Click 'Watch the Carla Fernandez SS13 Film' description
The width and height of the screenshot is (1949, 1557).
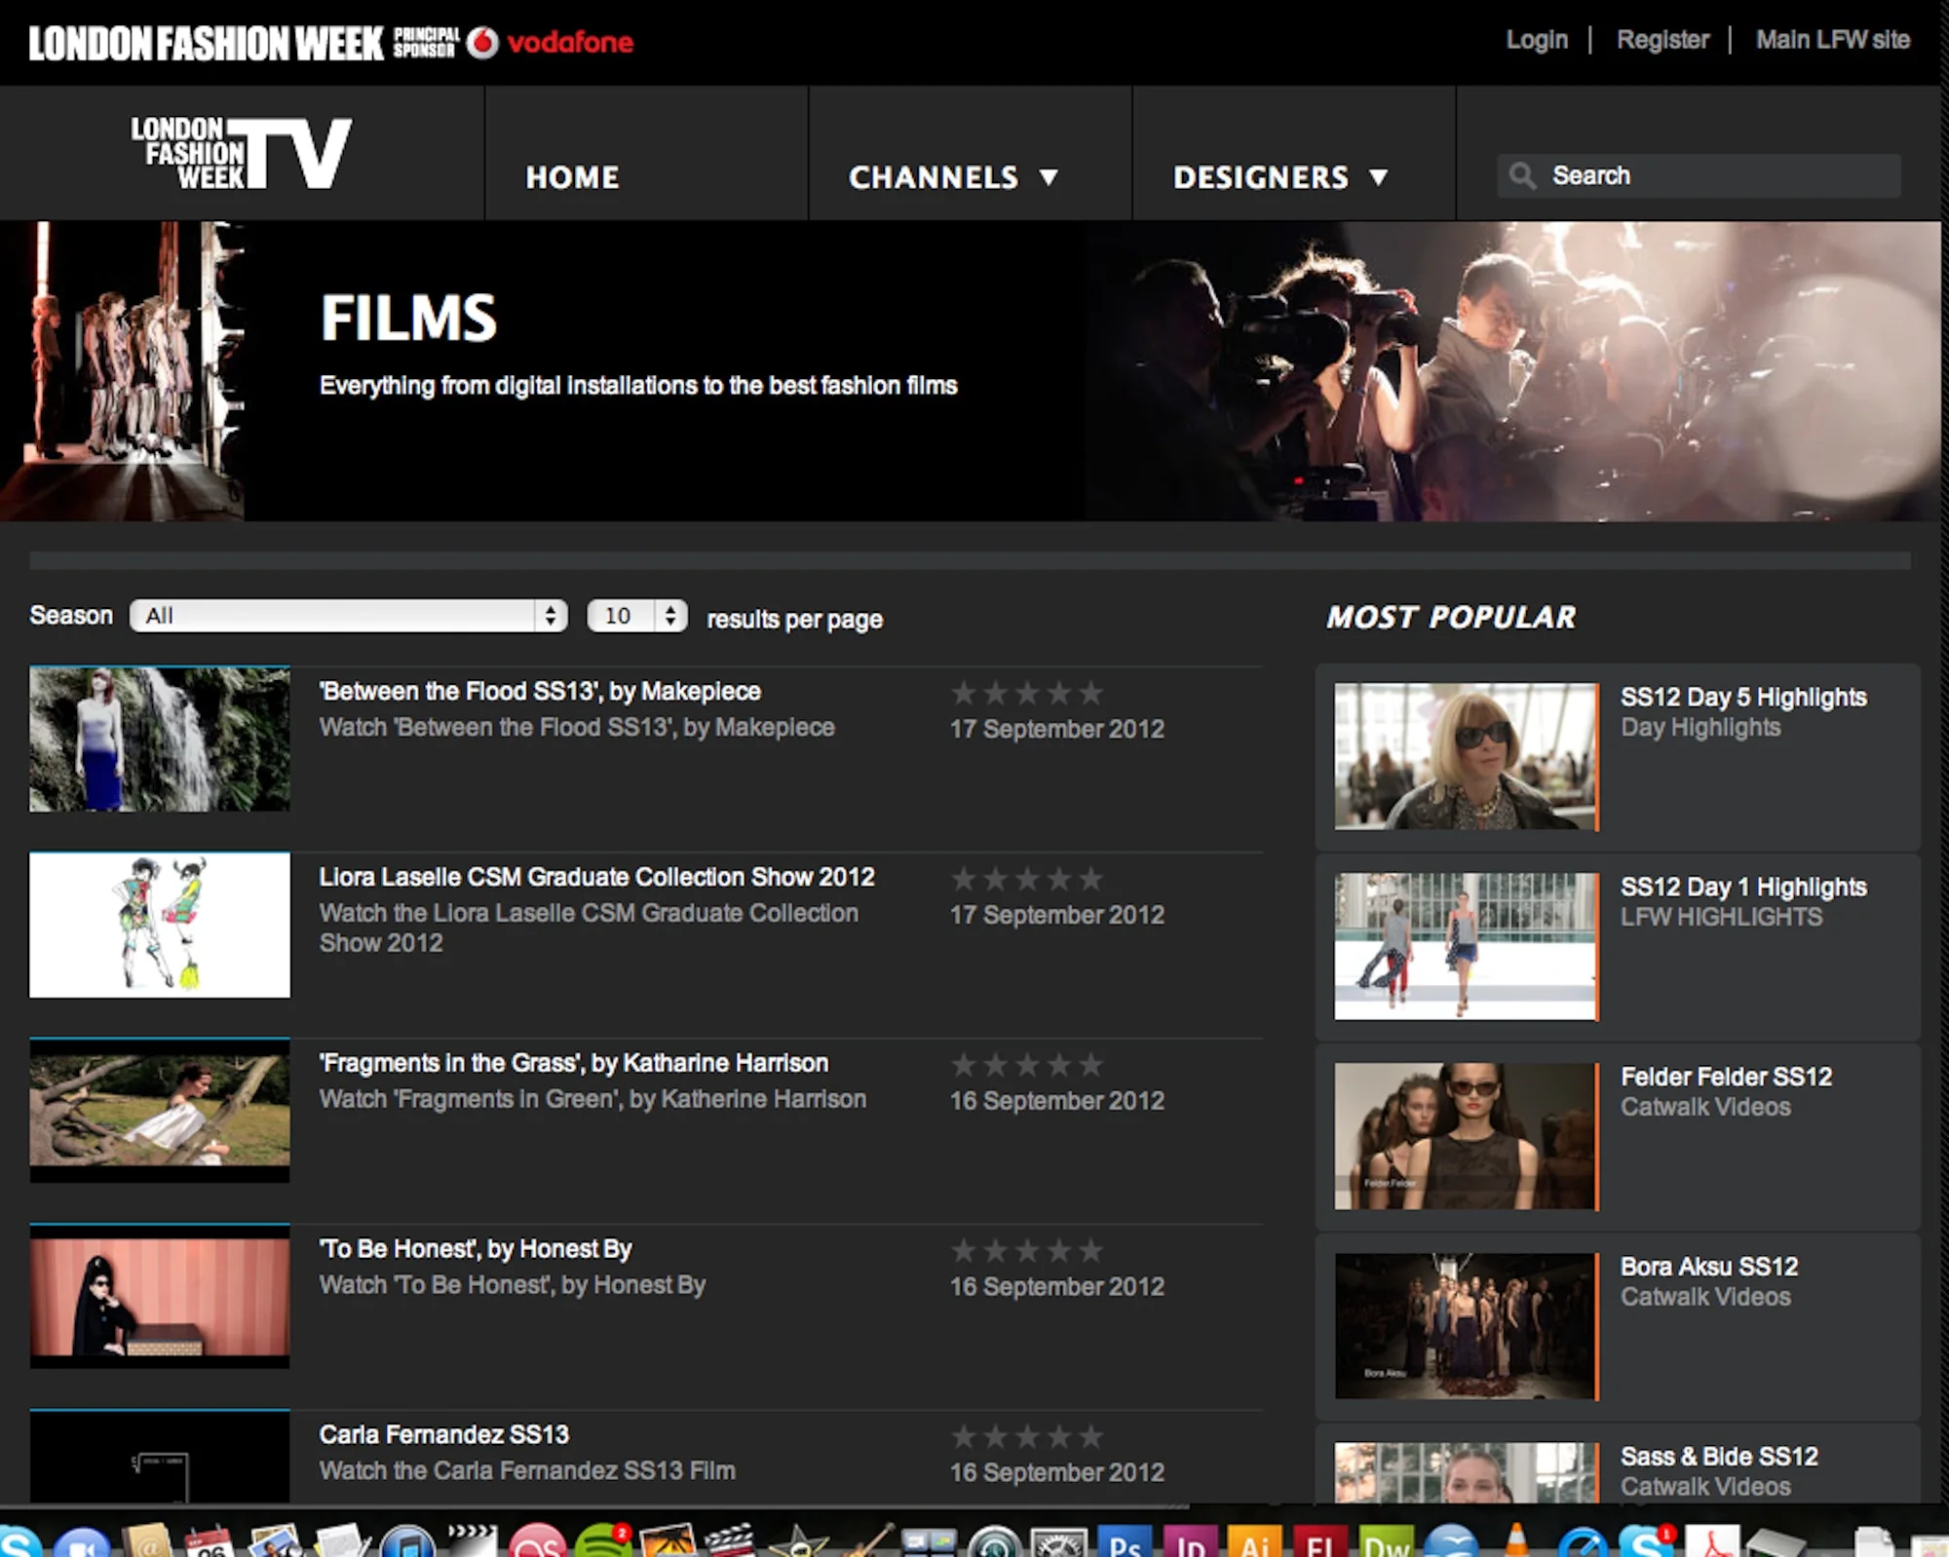(x=527, y=1470)
